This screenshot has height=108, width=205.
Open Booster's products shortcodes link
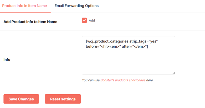click(x=123, y=80)
